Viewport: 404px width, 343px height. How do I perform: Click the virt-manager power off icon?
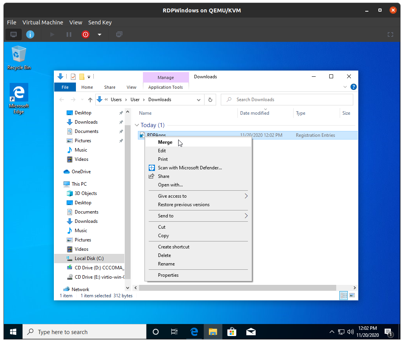(x=86, y=34)
